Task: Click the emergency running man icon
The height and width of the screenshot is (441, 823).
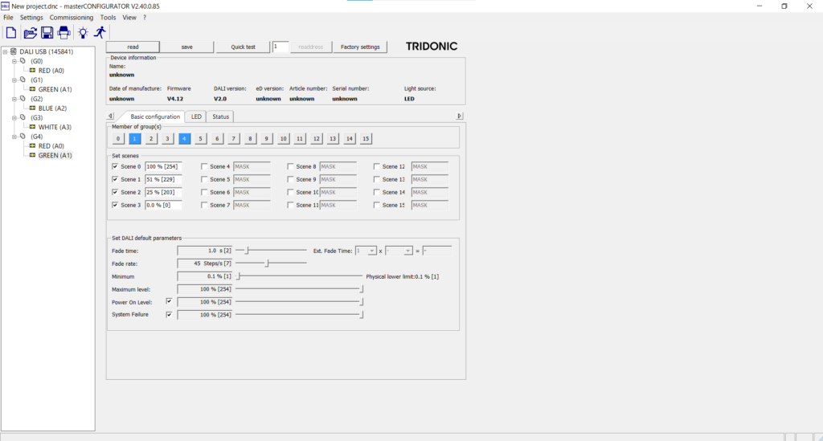Action: (100, 33)
